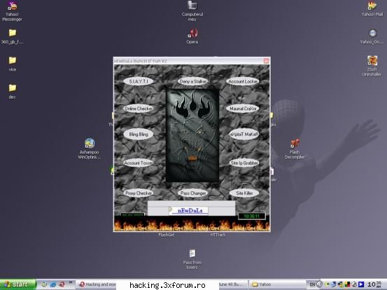Select the dex folder icon
Image resolution: width=387 pixels, height=290 pixels.
[13, 91]
